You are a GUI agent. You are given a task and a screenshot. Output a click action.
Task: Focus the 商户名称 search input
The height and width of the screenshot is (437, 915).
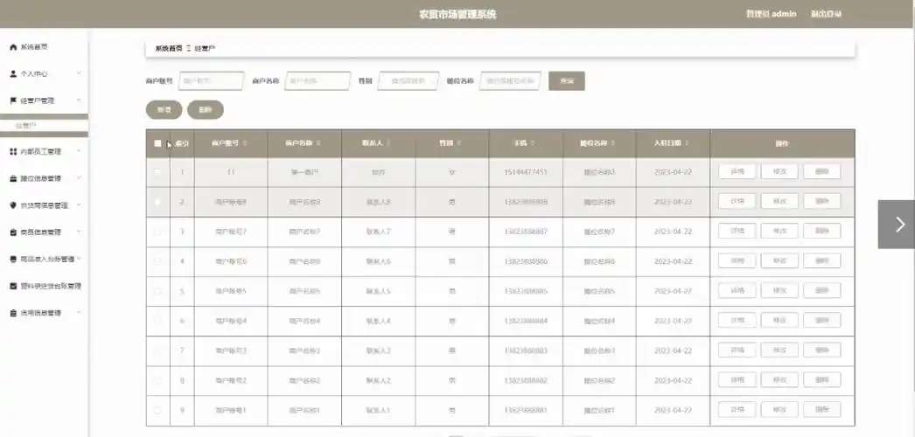click(318, 81)
